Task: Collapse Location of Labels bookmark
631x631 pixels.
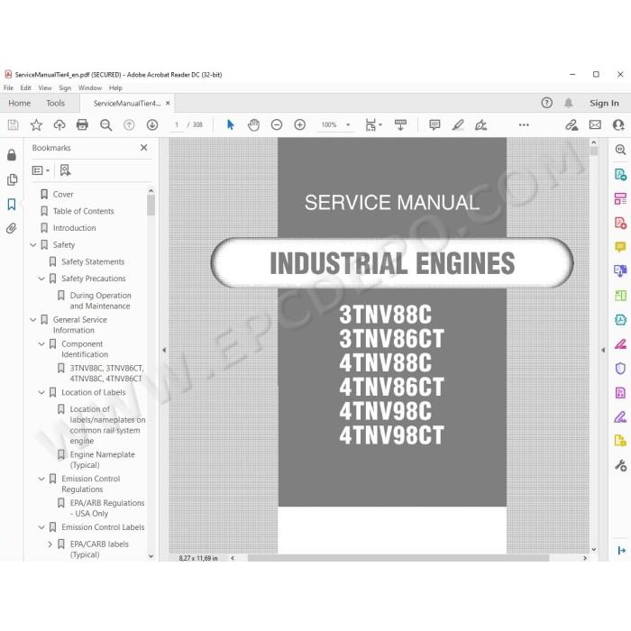Action: coord(41,392)
